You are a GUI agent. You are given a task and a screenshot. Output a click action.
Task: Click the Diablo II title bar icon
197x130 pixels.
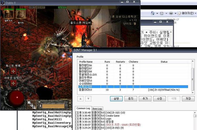point(2,3)
